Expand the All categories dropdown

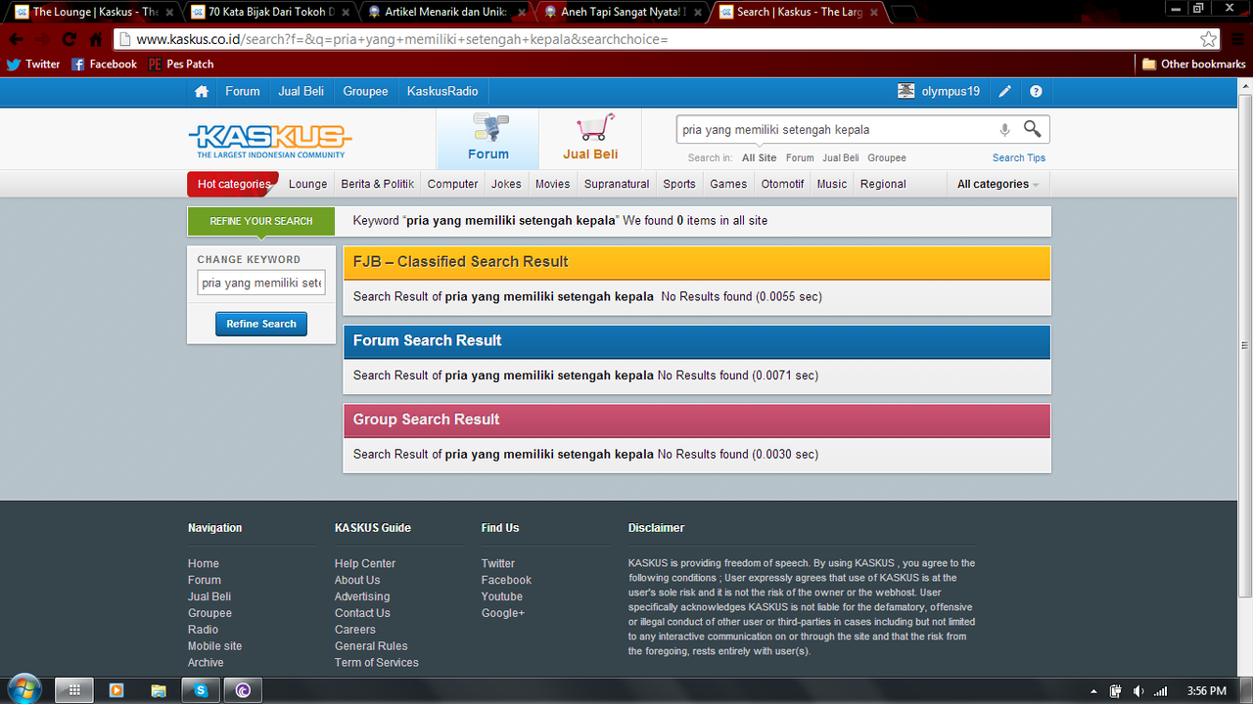click(x=998, y=184)
